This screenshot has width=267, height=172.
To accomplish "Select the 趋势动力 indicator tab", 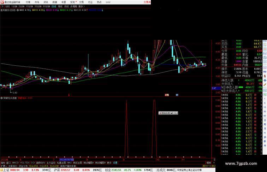I will 41,163.
